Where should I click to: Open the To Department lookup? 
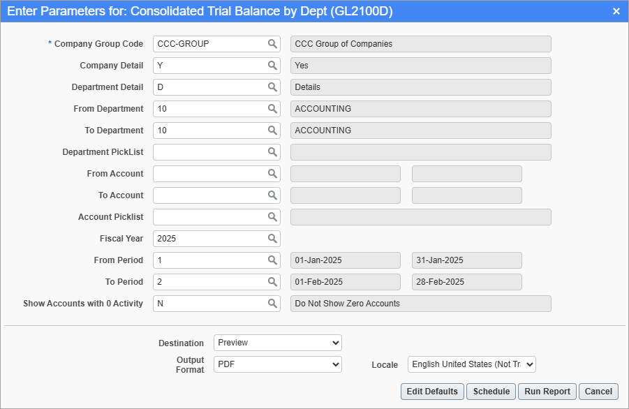point(272,130)
